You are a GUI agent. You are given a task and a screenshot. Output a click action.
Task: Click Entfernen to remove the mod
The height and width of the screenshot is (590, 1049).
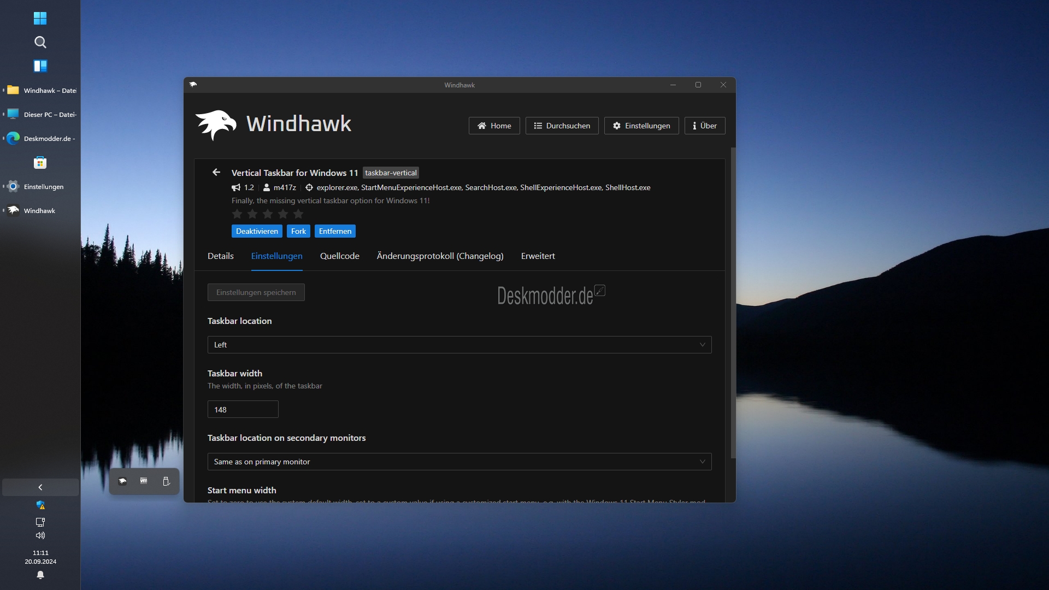(335, 231)
